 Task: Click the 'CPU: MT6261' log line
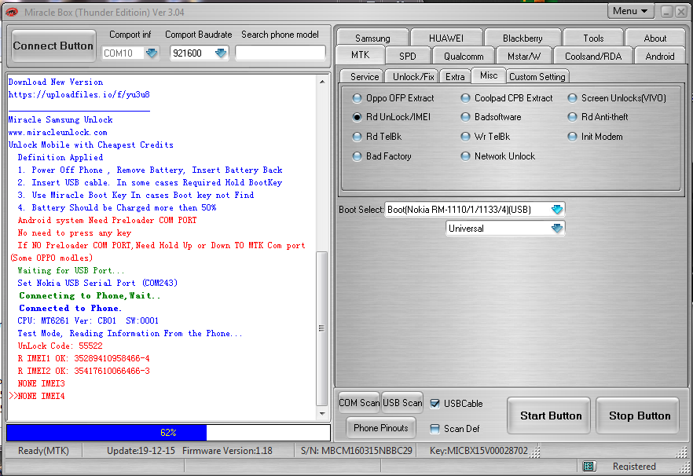[x=88, y=320]
